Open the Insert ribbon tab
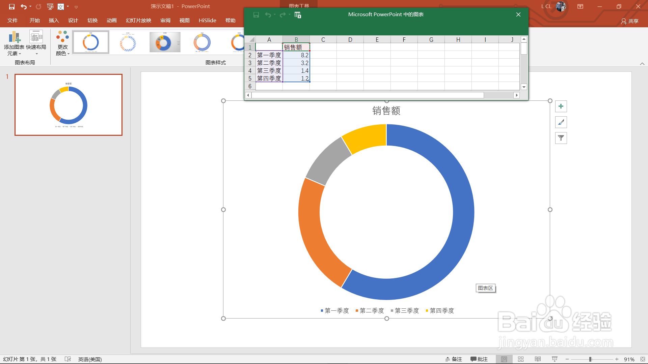This screenshot has height=364, width=648. pyautogui.click(x=54, y=21)
